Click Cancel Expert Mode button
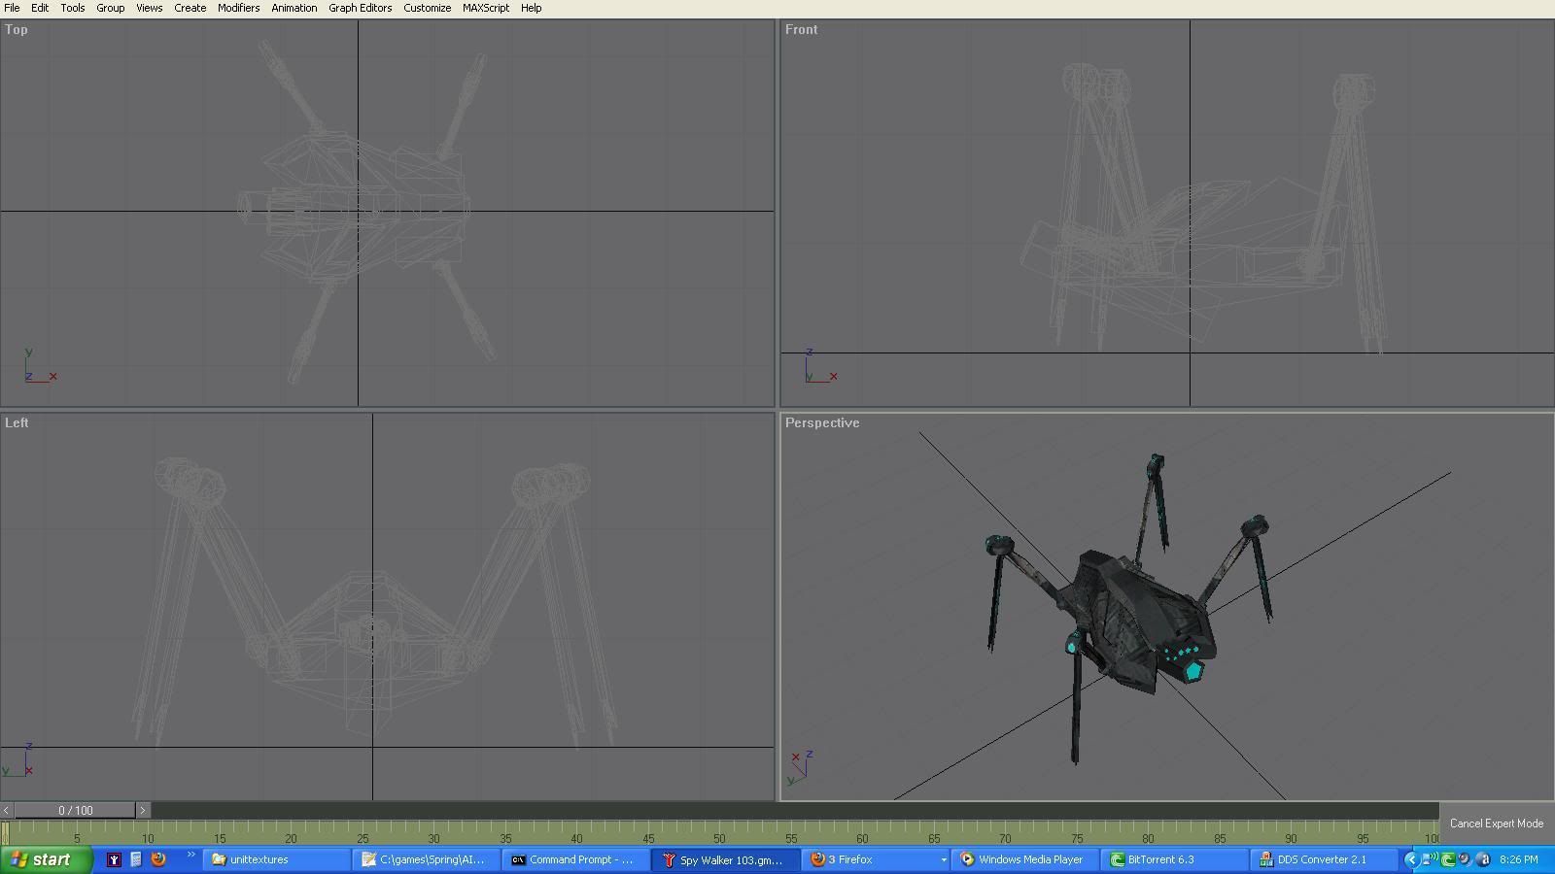Viewport: 1555px width, 874px height. [1497, 824]
